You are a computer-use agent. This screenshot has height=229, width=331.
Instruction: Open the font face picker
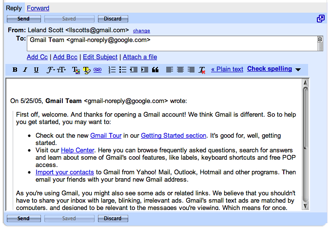pos(50,69)
